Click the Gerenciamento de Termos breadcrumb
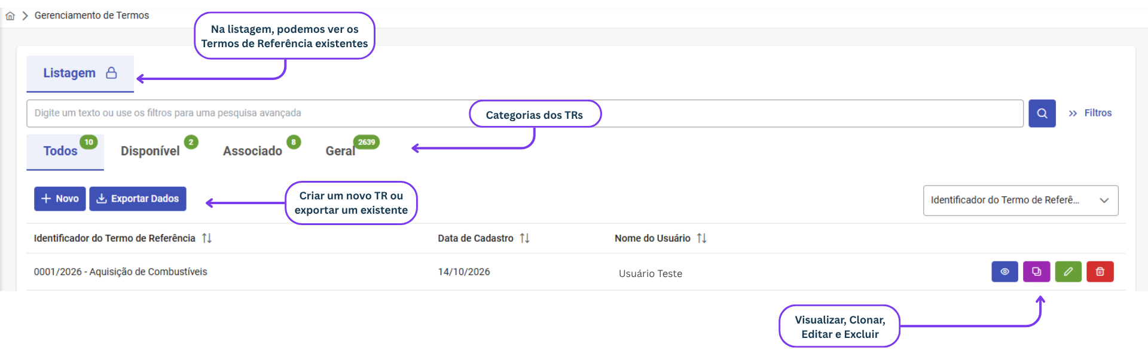This screenshot has width=1148, height=357. [91, 16]
